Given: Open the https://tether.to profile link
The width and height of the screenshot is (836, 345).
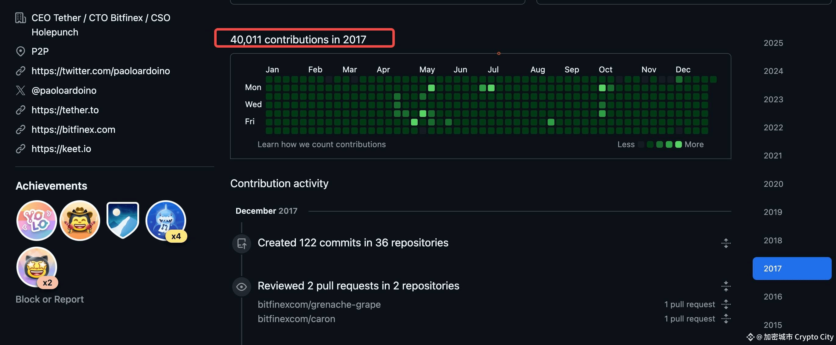Looking at the screenshot, I should (65, 110).
